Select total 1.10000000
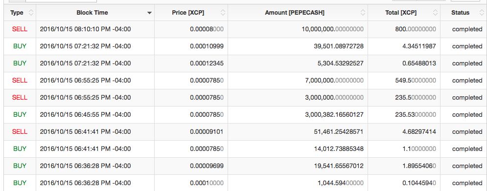Viewport: 487px width, 191px height. click(419, 149)
